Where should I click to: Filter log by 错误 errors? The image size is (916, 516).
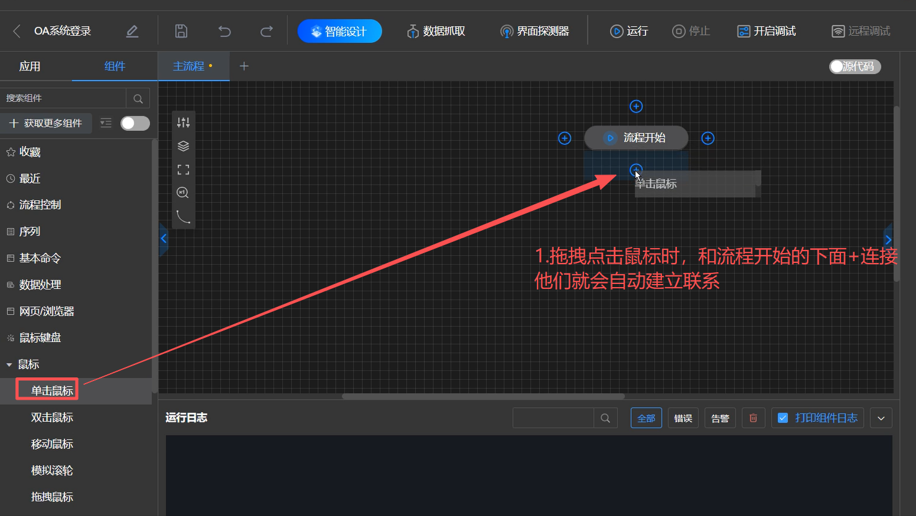683,418
